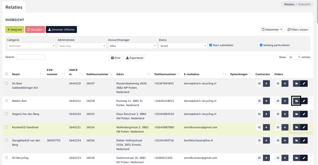318x165 pixels.
Task: Expand the Accountmanager dropdown
Action: pyautogui.click(x=132, y=46)
